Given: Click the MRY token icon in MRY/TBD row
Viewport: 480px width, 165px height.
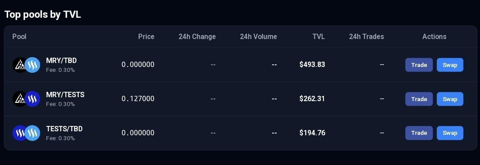Looking at the screenshot, I should (x=19, y=65).
